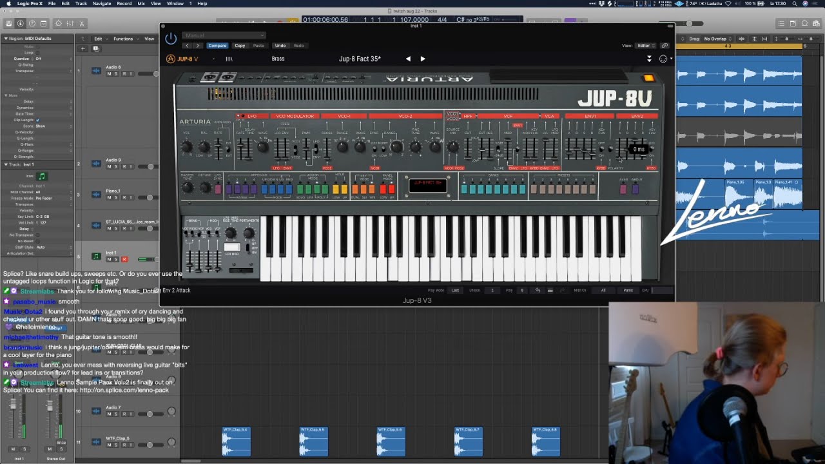
Task: Collapse the Region MIDI Defaults section
Action: tap(5, 39)
